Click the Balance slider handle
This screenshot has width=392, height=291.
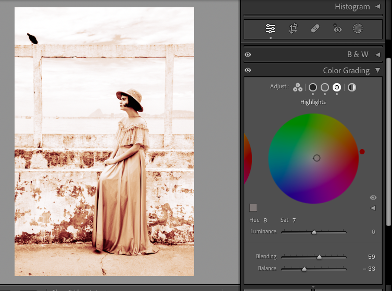point(304,269)
